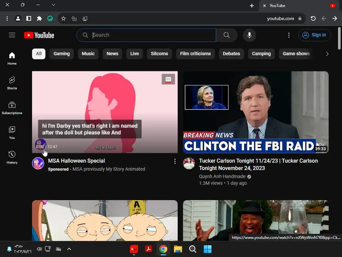
Task: Open options menu for MSA Halloween Special
Action: click(x=175, y=161)
